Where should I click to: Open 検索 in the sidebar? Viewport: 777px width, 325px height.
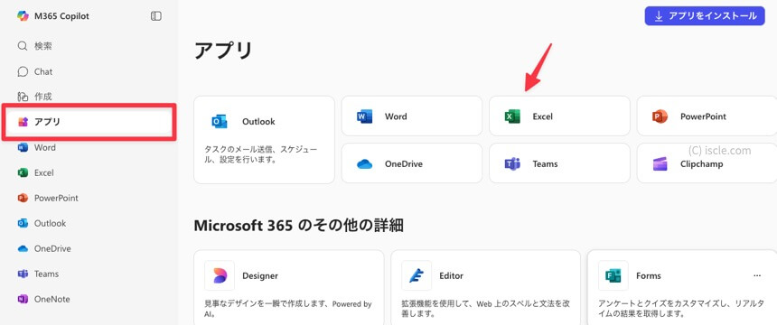click(x=89, y=46)
